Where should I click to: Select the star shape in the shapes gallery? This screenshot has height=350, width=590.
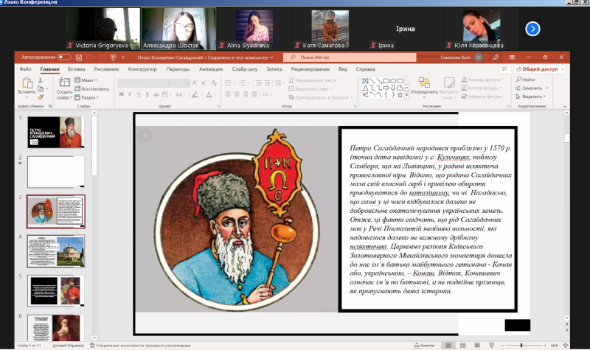coord(400,95)
